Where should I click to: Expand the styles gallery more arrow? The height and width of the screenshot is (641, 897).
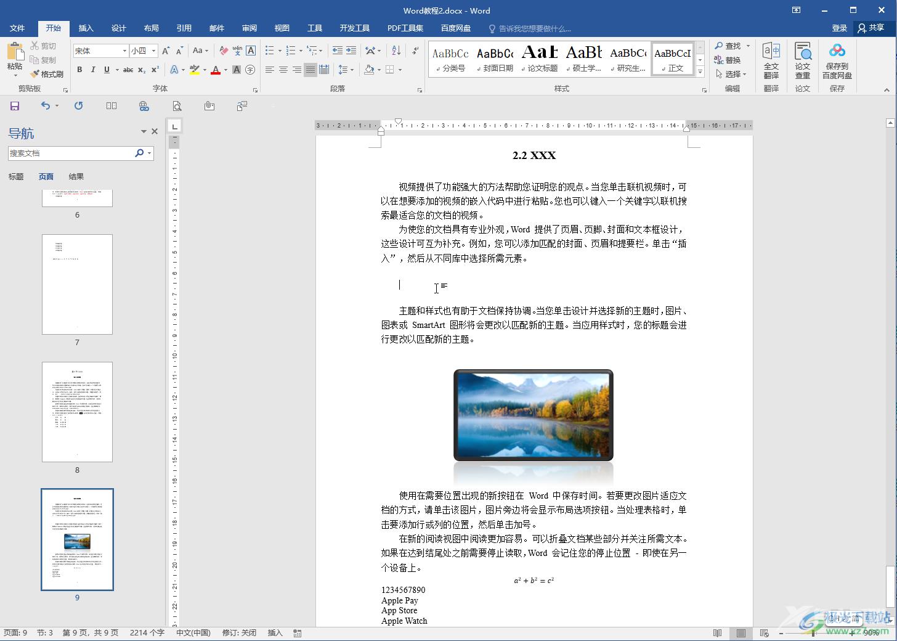pyautogui.click(x=700, y=72)
